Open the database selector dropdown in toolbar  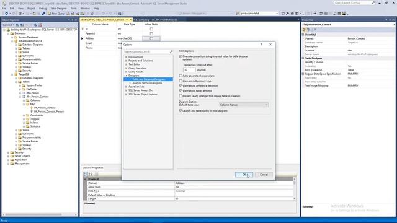click(x=277, y=14)
